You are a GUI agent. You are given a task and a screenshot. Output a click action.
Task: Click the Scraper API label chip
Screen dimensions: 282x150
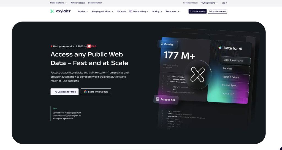click(166, 99)
